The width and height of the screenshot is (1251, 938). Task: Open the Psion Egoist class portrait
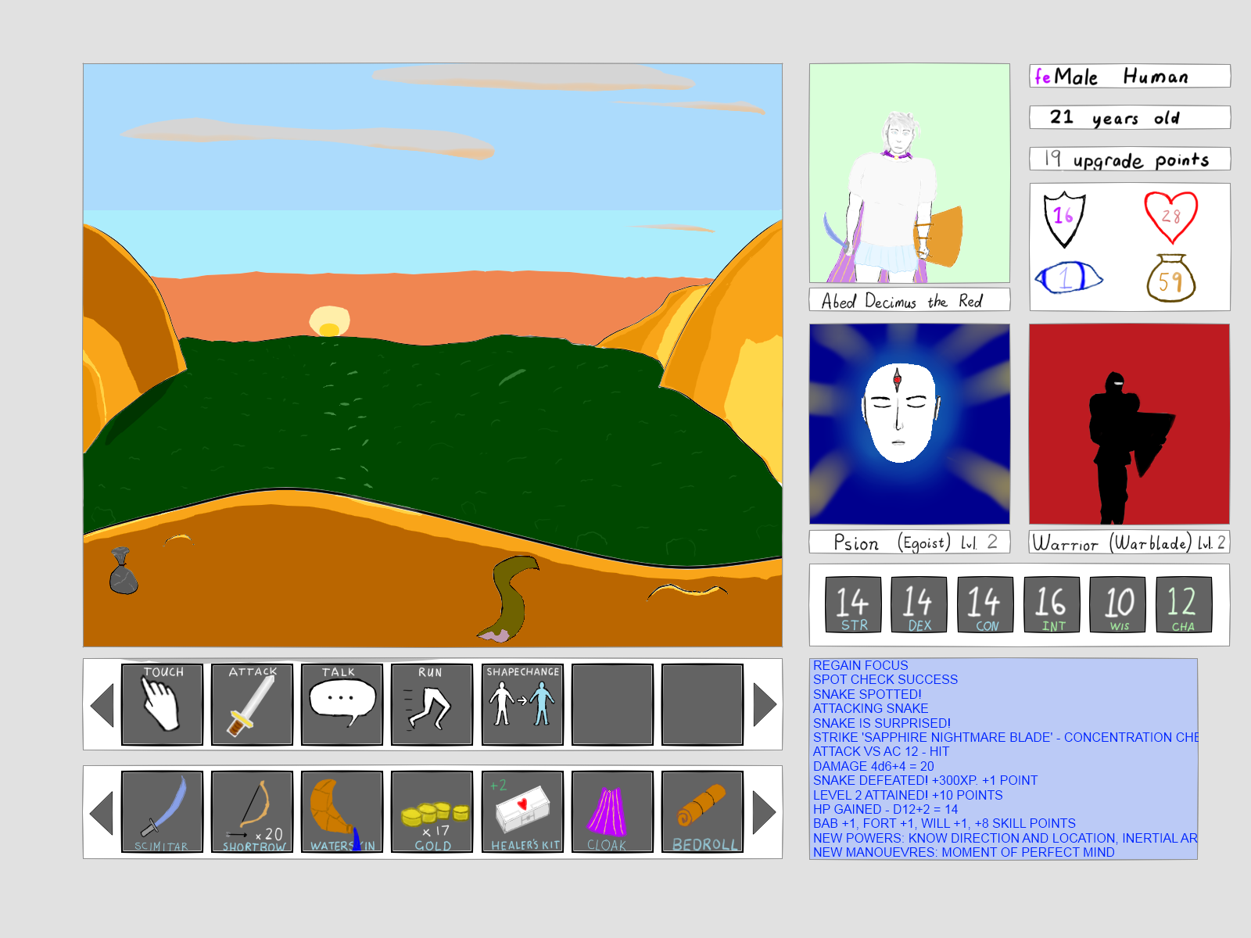pyautogui.click(x=909, y=424)
